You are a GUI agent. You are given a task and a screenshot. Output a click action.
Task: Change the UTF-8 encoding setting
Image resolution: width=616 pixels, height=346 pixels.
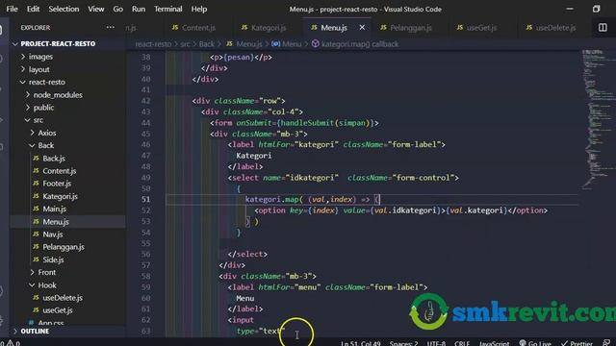pos(436,343)
